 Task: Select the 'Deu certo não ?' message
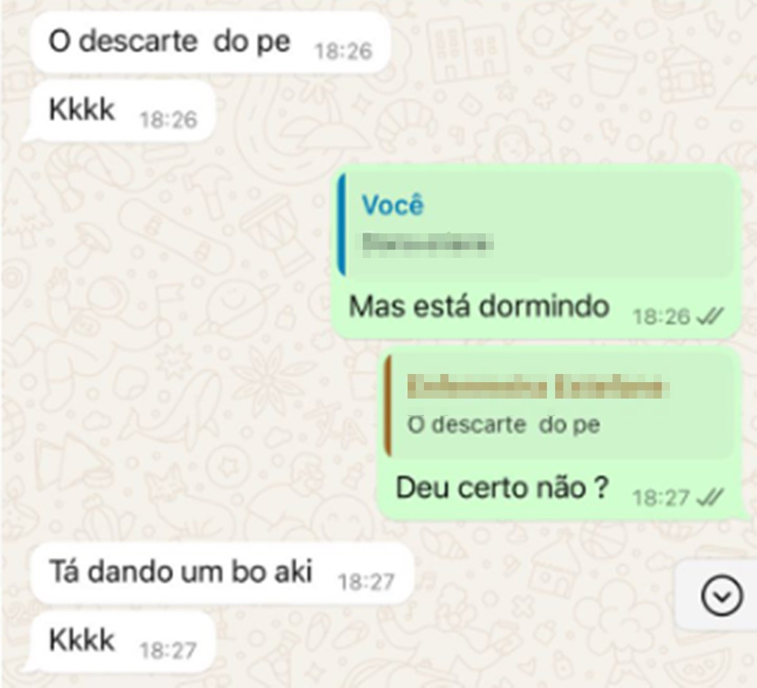559,433
